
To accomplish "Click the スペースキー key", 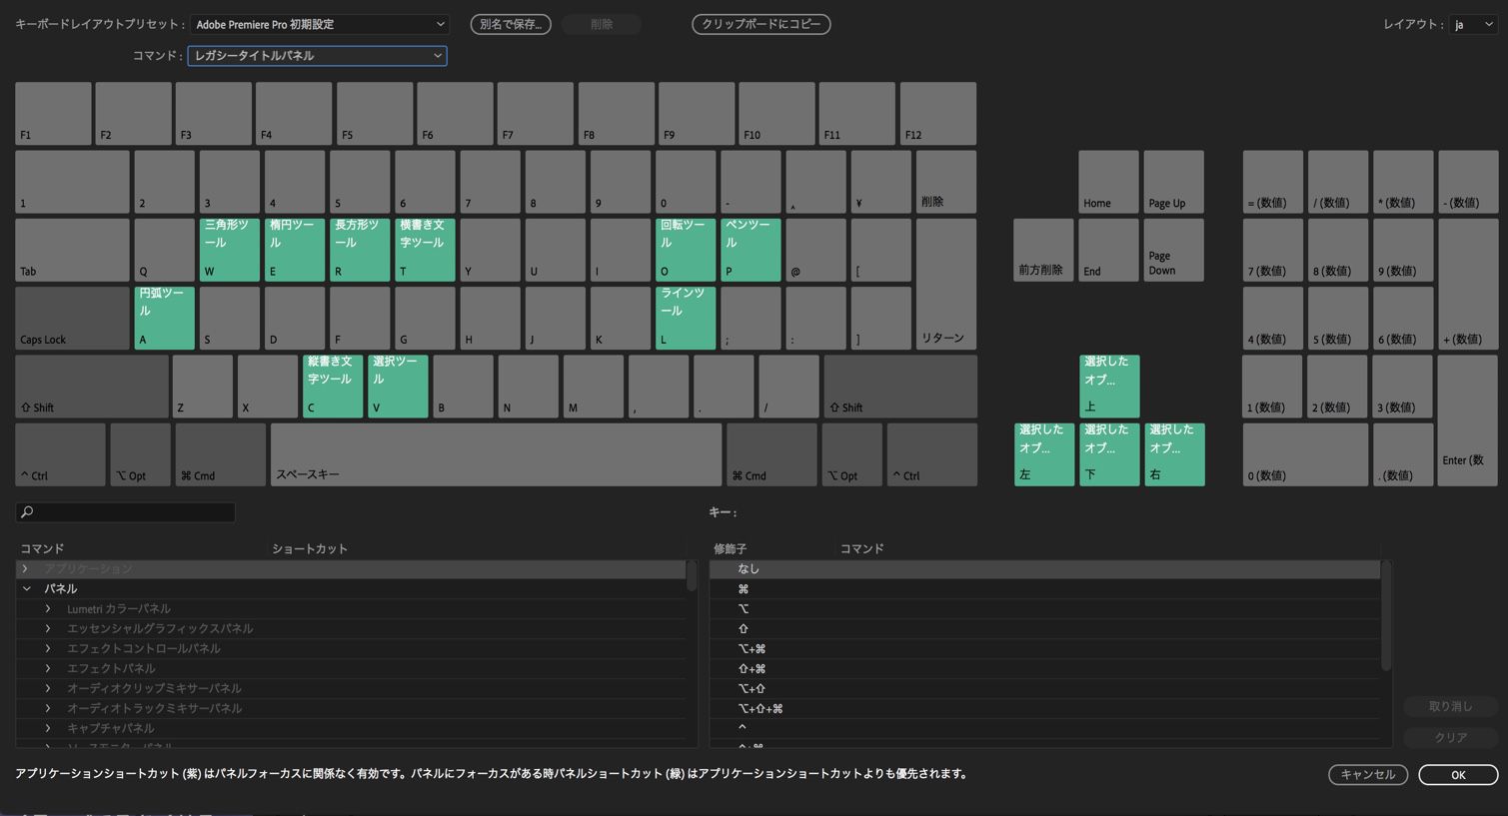I will tap(496, 454).
